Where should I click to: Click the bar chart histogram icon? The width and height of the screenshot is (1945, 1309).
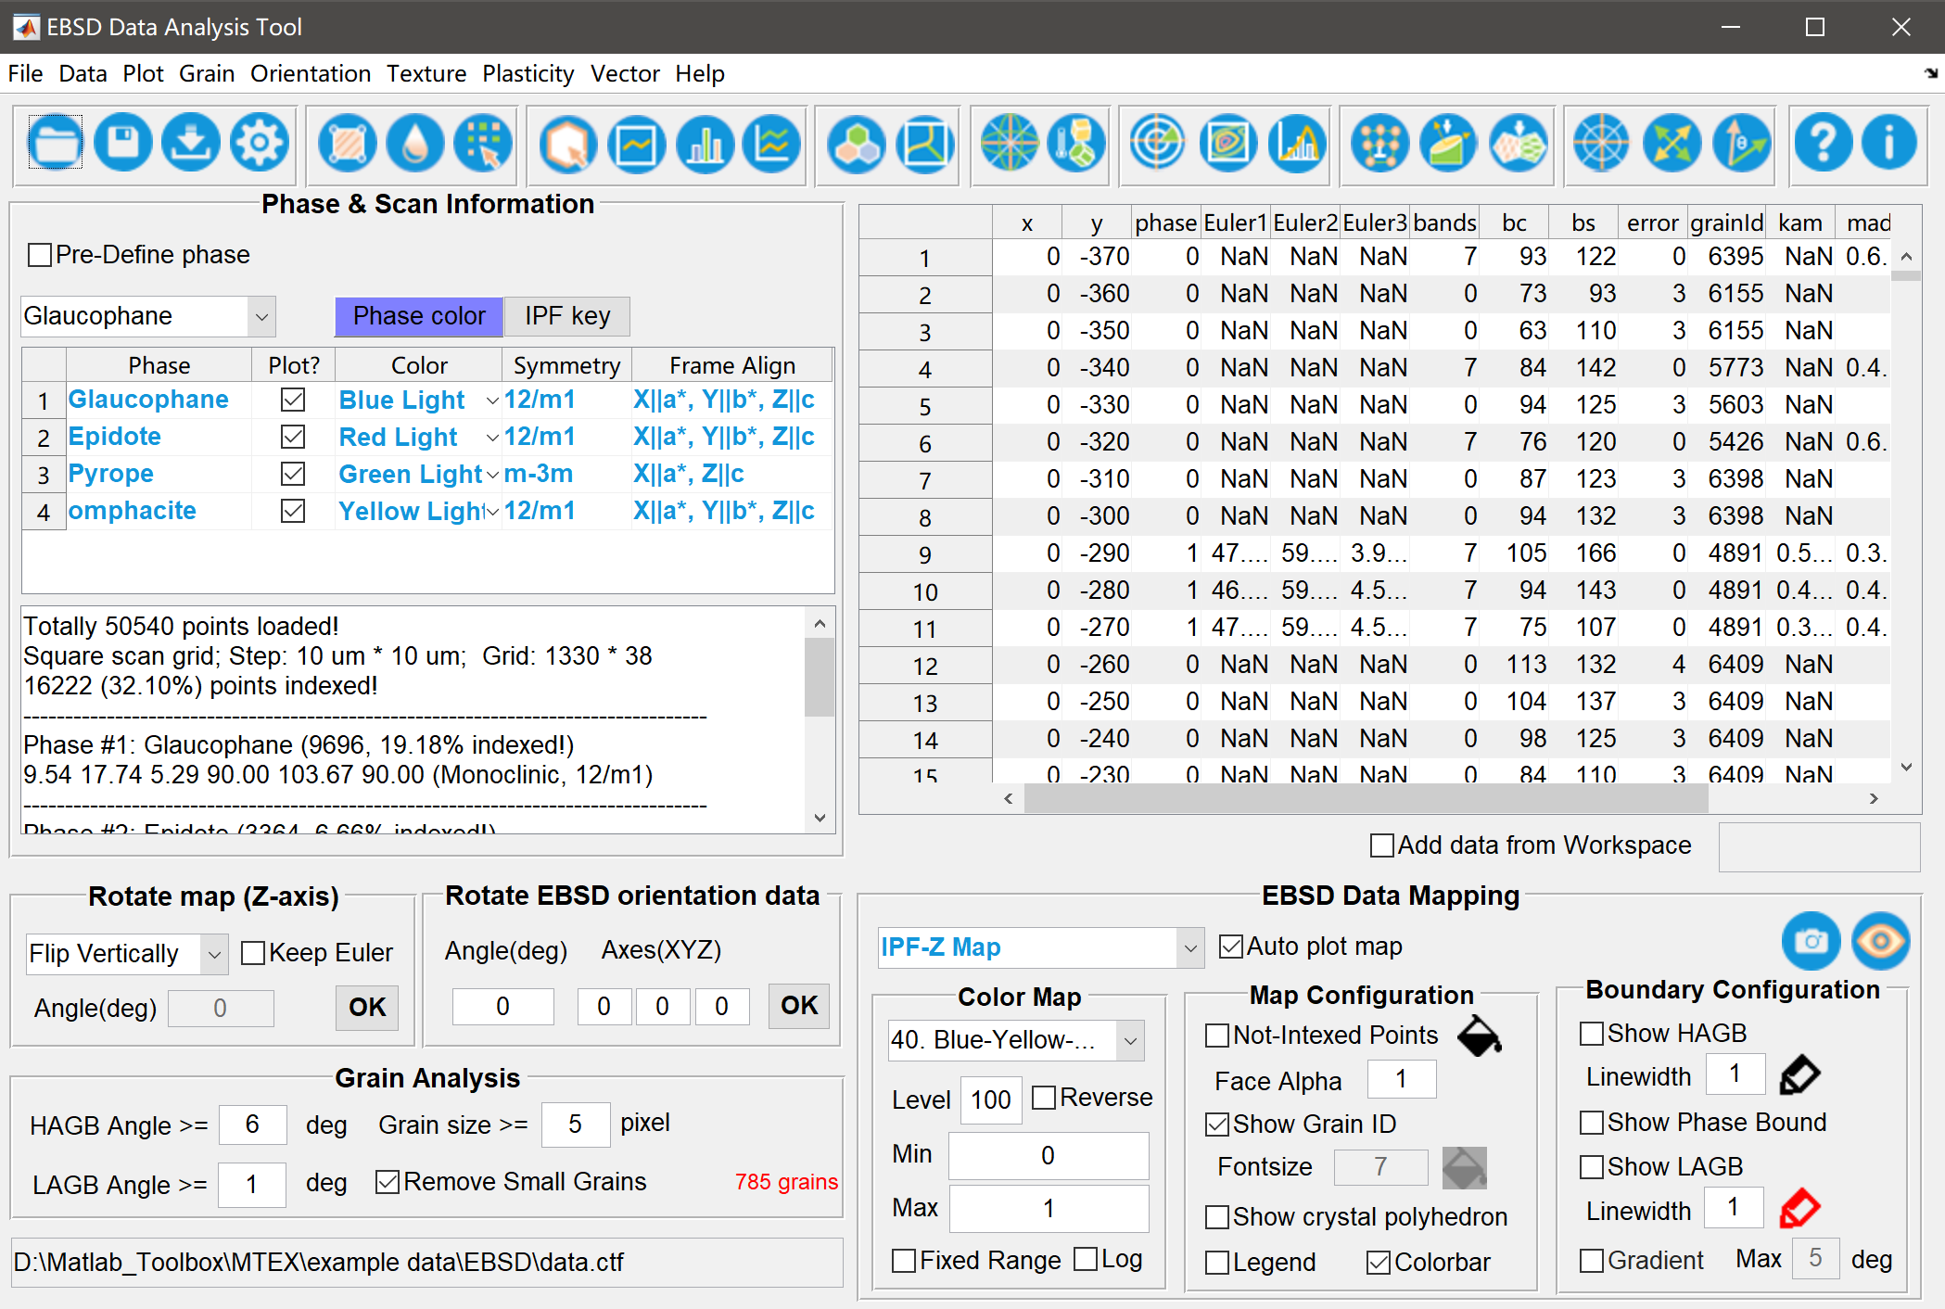pyautogui.click(x=705, y=144)
